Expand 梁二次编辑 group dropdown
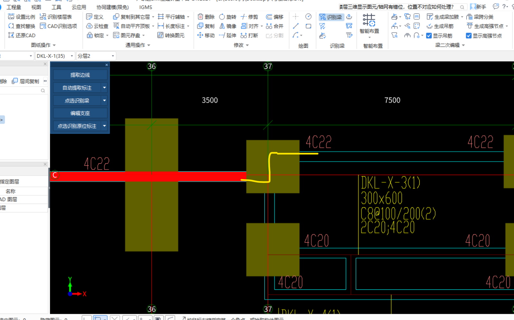Image resolution: width=514 pixels, height=320 pixels. pyautogui.click(x=463, y=45)
